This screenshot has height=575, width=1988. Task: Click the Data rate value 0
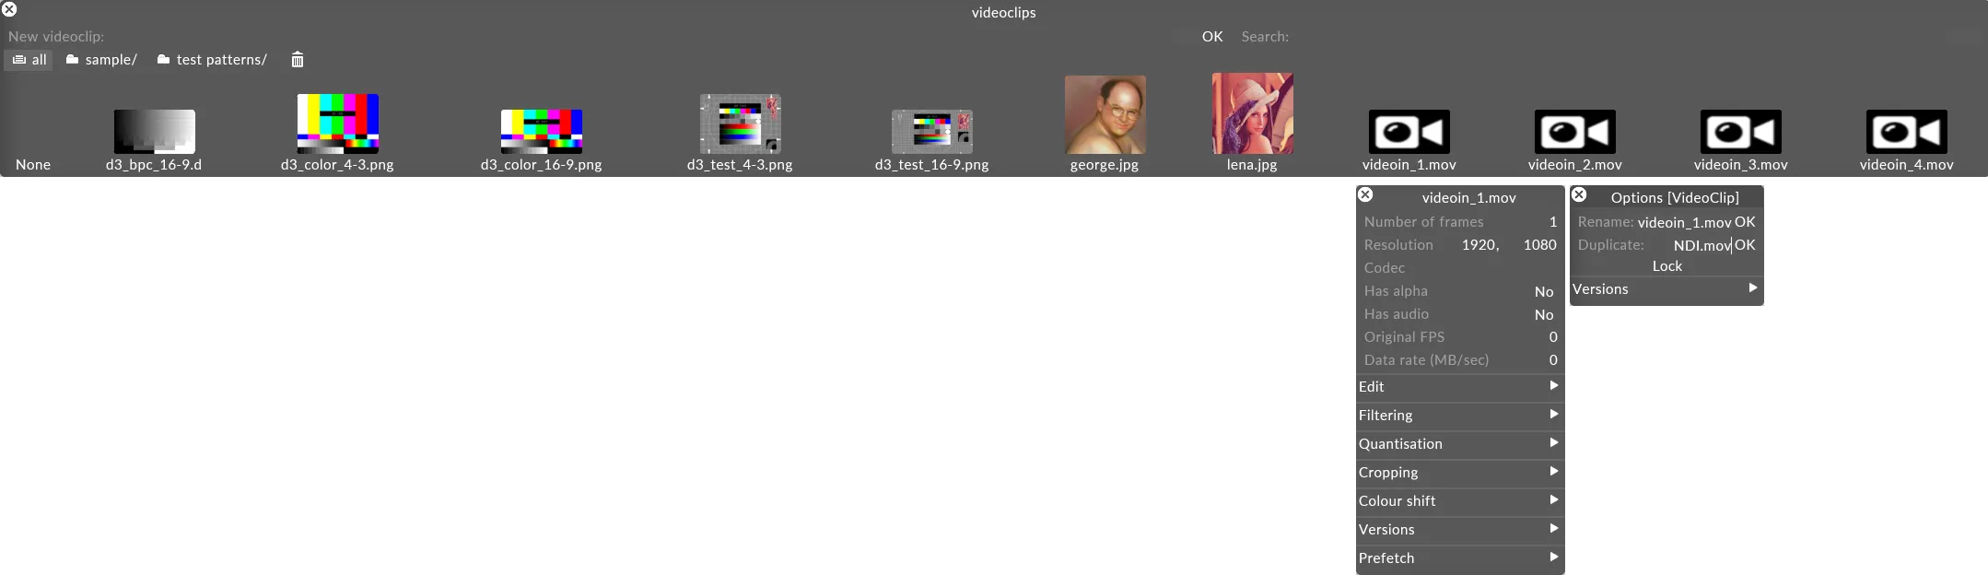(1553, 360)
